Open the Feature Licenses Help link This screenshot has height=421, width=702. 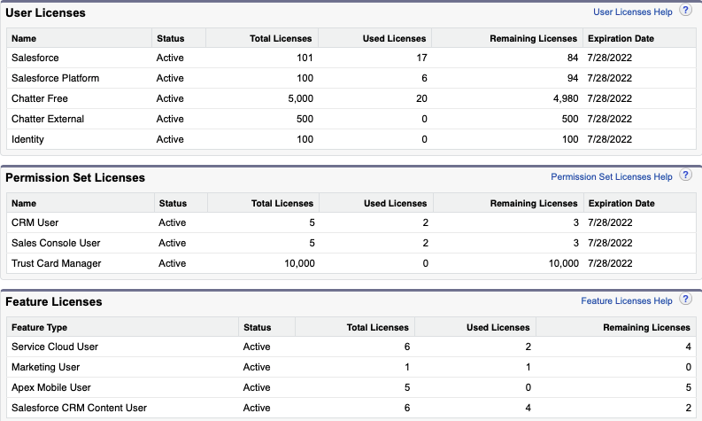627,300
